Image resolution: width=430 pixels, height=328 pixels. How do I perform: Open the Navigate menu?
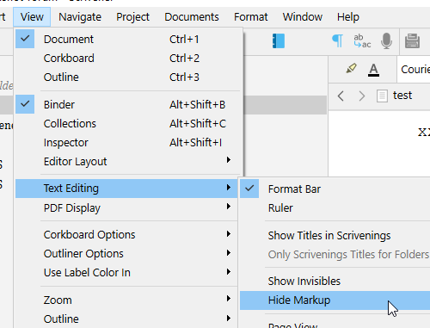[x=80, y=17]
